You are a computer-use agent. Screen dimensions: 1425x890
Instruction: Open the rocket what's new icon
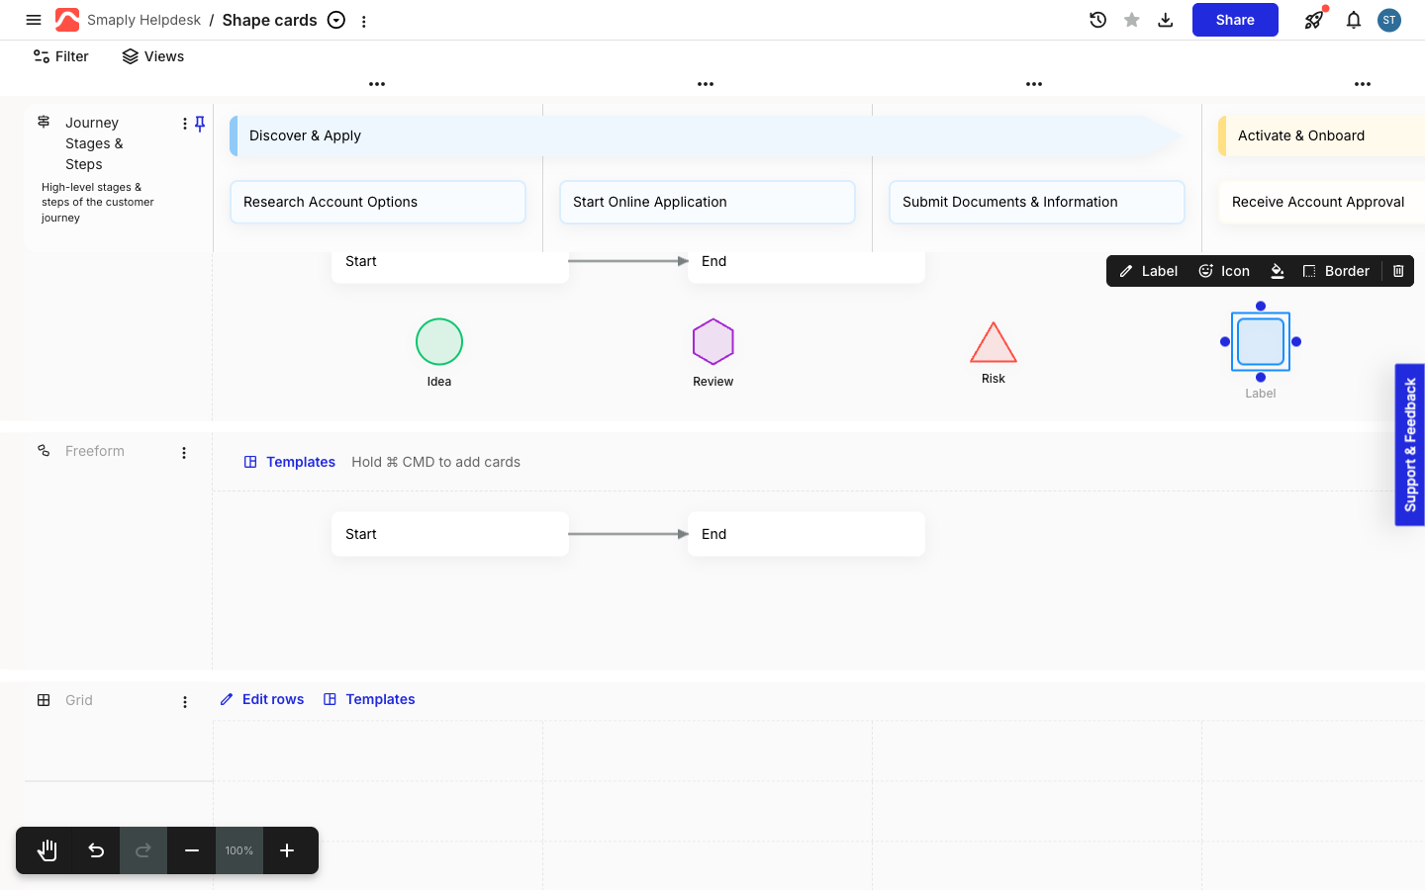[1314, 20]
